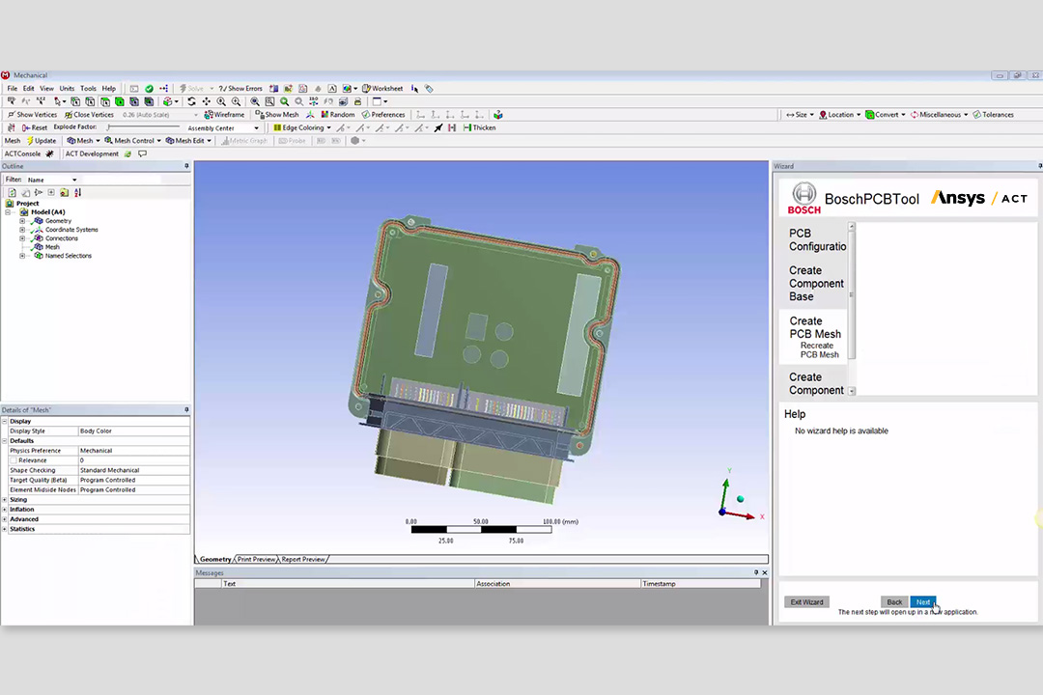
Task: Click the Random colors icon
Action: pos(324,115)
